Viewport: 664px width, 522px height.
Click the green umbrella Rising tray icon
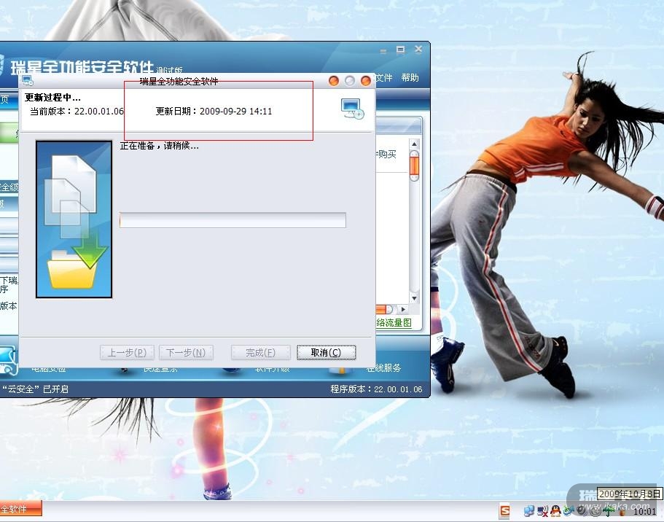click(x=609, y=511)
